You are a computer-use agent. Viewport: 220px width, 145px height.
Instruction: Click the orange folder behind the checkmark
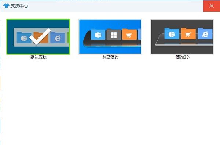(41, 37)
